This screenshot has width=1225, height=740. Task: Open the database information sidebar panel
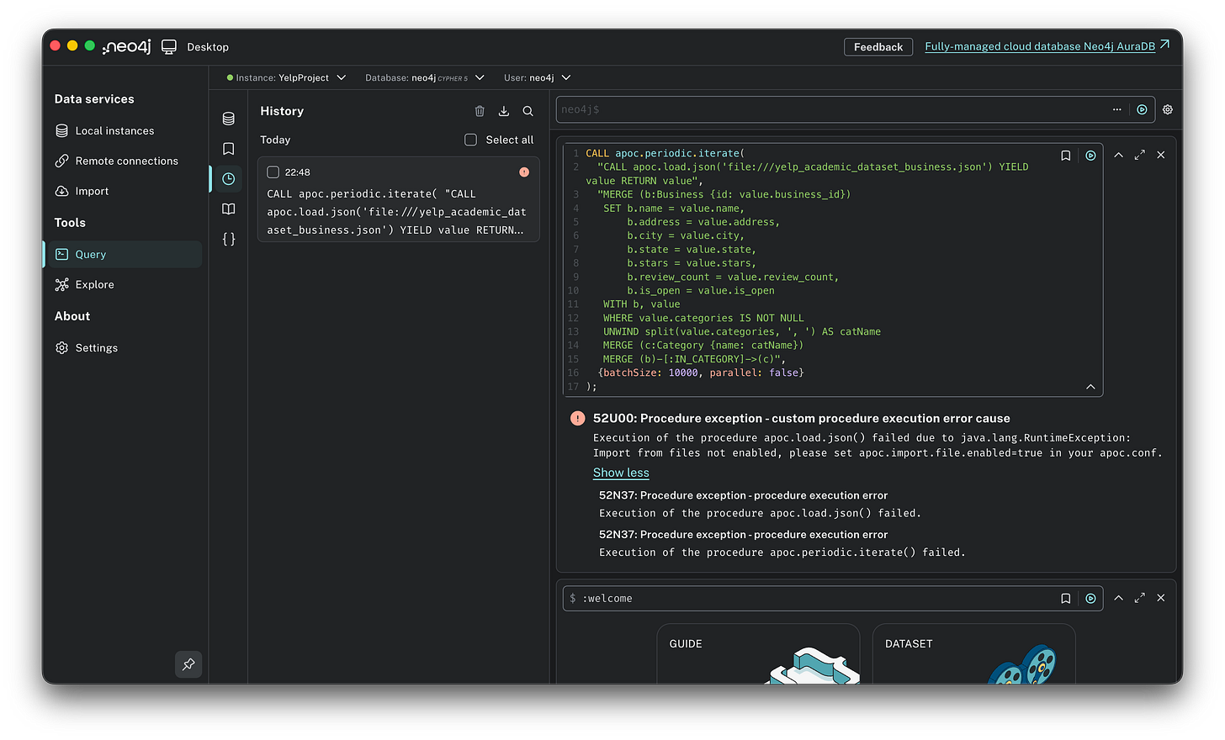tap(228, 119)
